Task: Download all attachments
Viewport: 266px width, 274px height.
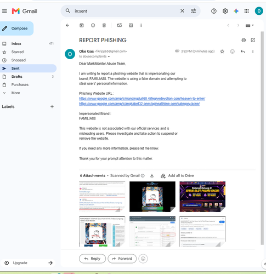Action: point(152,176)
